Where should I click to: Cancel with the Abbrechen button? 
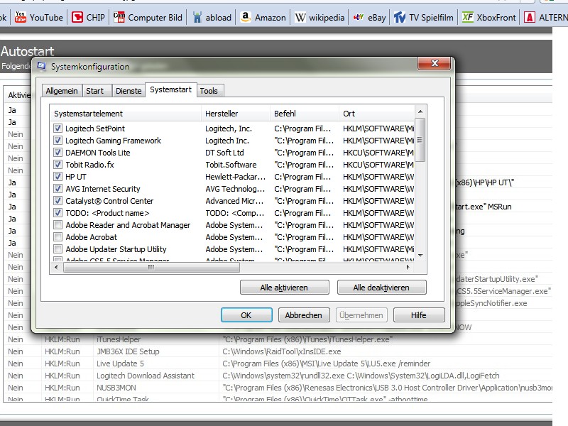(x=304, y=315)
